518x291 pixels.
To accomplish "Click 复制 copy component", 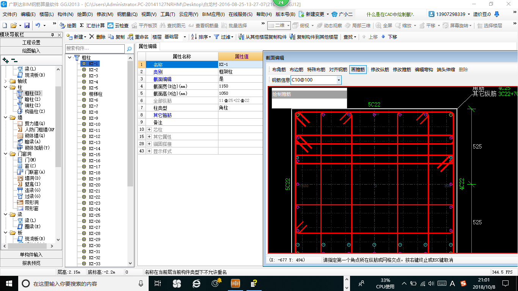I will (x=116, y=37).
